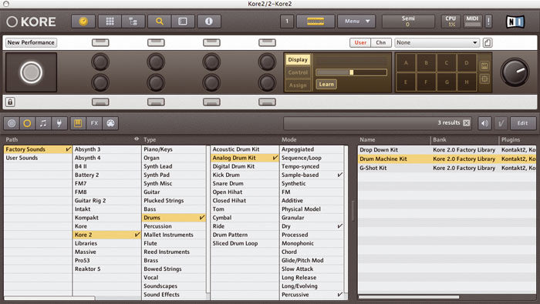Switch to the Display tab

tap(298, 59)
